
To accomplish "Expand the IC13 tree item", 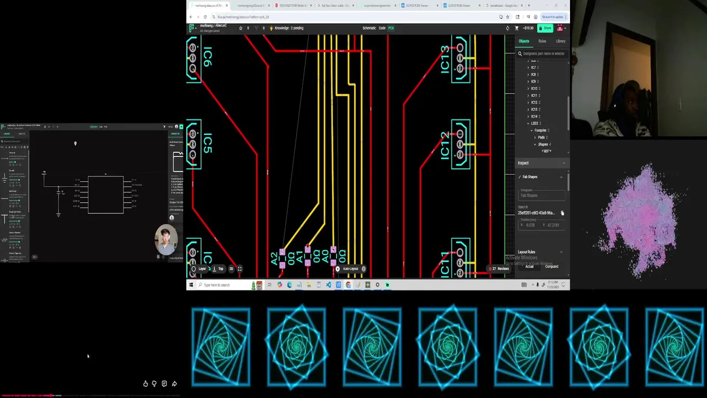I will coord(529,109).
